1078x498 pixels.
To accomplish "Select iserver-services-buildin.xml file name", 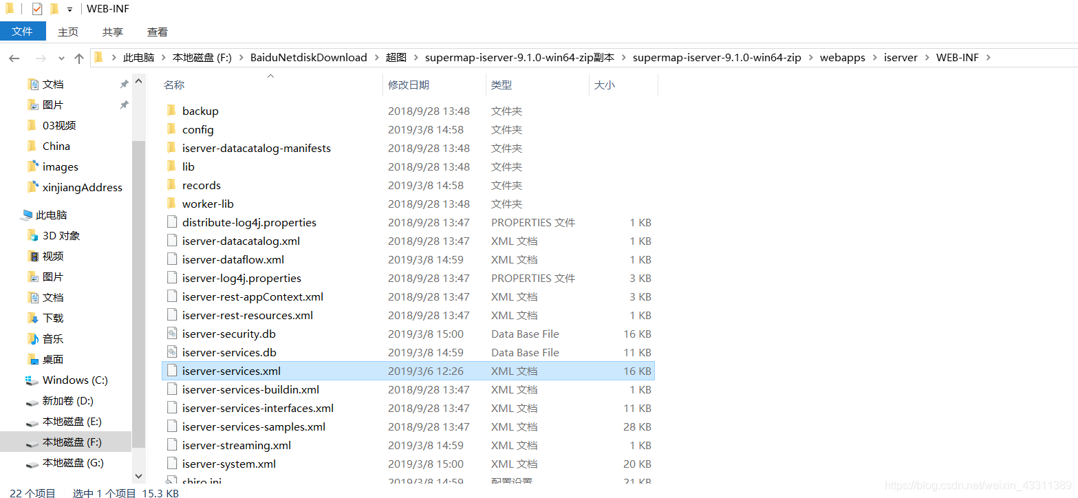I will (x=250, y=389).
